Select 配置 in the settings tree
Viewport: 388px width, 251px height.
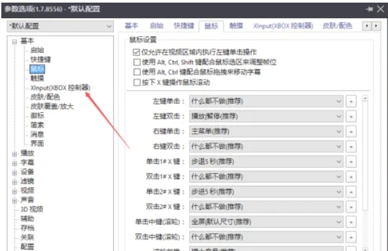click(27, 246)
